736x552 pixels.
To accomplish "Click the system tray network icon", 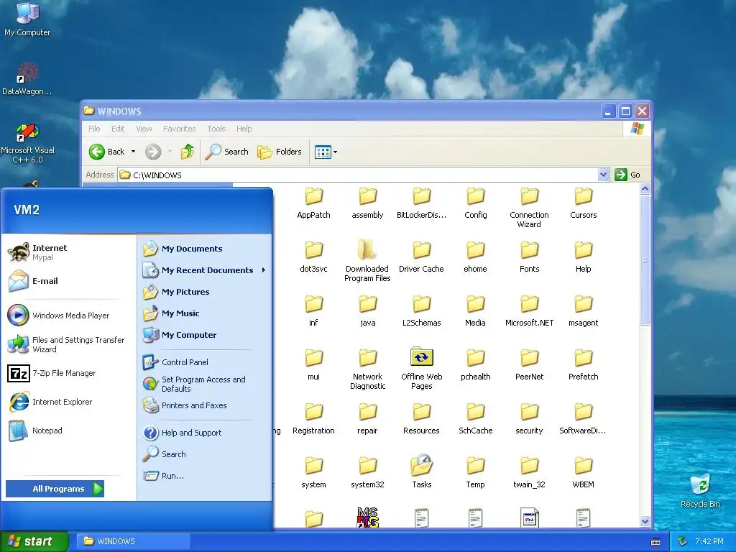I will tap(683, 541).
